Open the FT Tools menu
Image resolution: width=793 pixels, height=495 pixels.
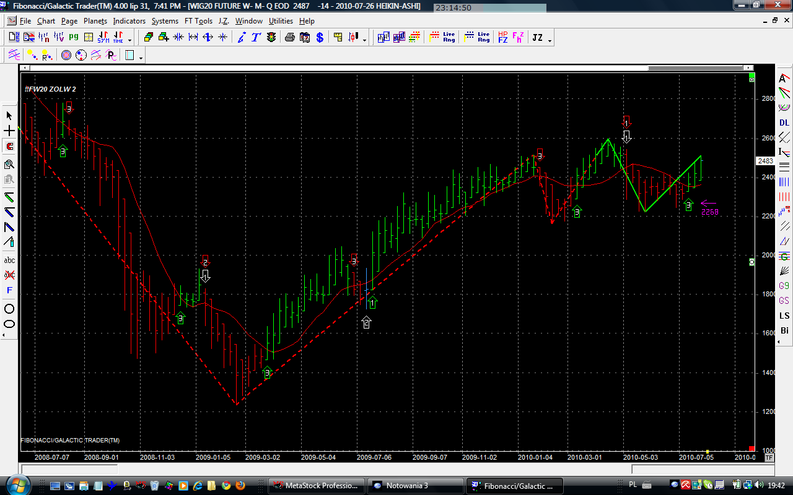(198, 21)
